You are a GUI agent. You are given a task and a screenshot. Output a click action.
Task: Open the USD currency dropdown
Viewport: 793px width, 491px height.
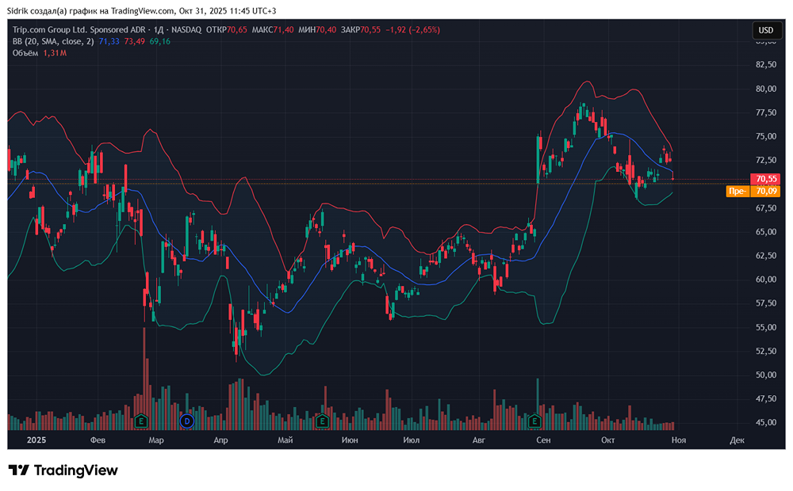click(x=765, y=30)
